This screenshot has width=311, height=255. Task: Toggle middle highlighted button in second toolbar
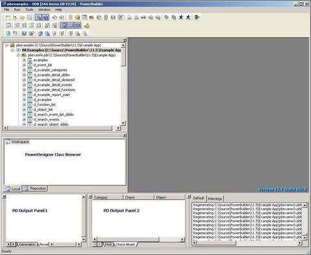(x=71, y=25)
